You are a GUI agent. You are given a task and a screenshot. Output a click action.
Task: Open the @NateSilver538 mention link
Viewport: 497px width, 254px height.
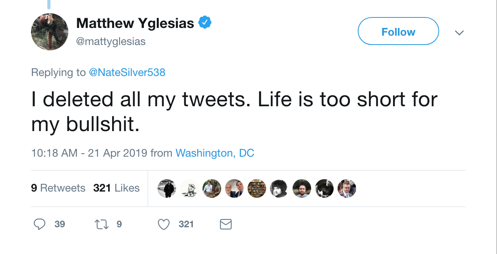127,73
